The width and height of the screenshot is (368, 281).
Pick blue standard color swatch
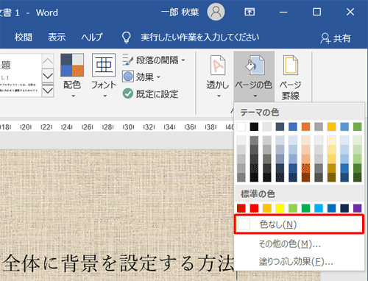[x=331, y=208]
